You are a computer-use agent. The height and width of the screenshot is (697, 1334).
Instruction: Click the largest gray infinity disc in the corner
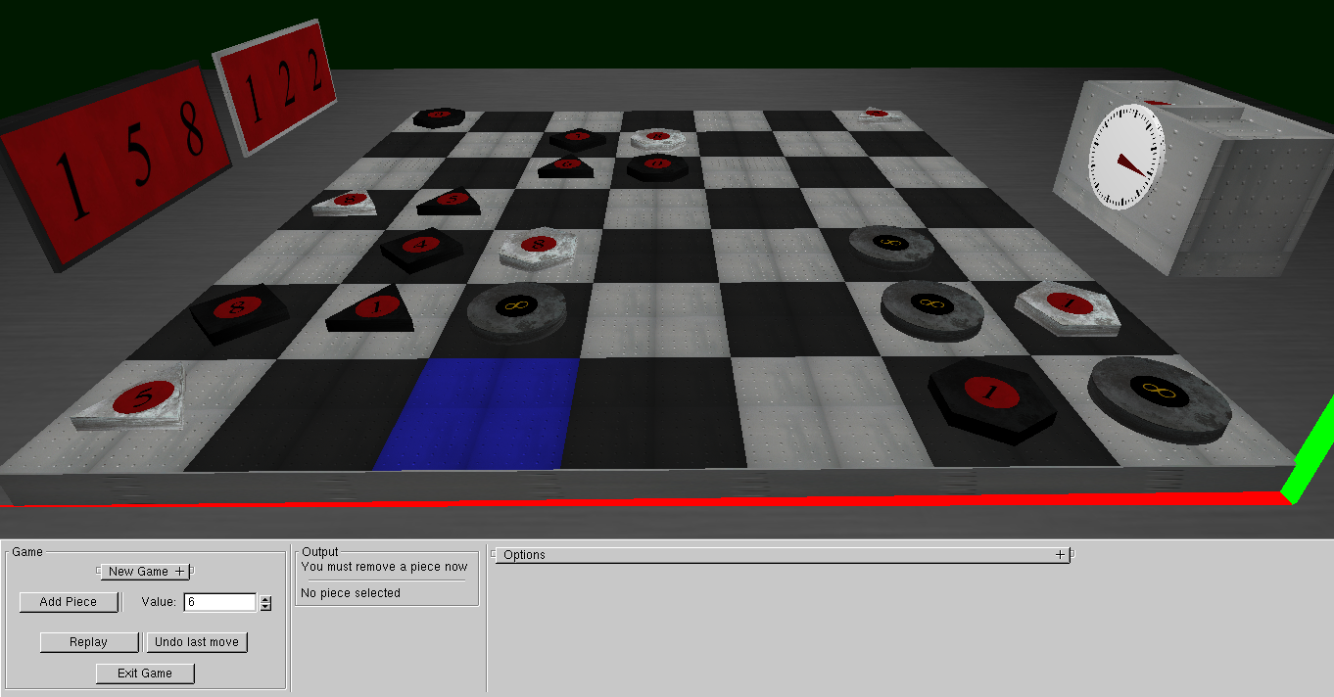(1159, 397)
